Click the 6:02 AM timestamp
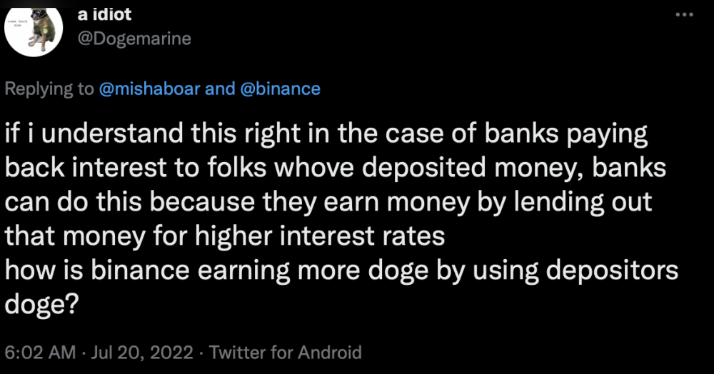Screen dimensions: 714x374 [40, 352]
